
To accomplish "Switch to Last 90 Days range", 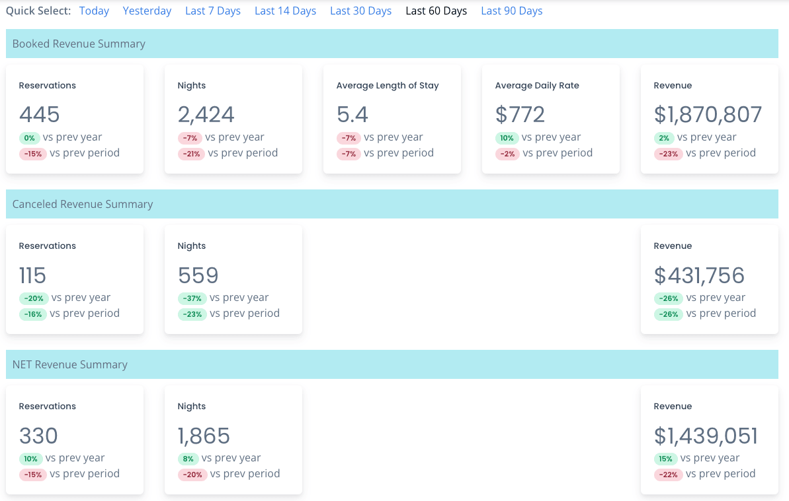I will point(511,11).
